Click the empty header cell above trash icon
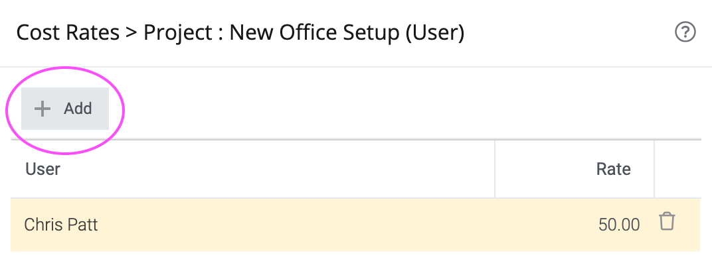712x265 pixels. (677, 169)
